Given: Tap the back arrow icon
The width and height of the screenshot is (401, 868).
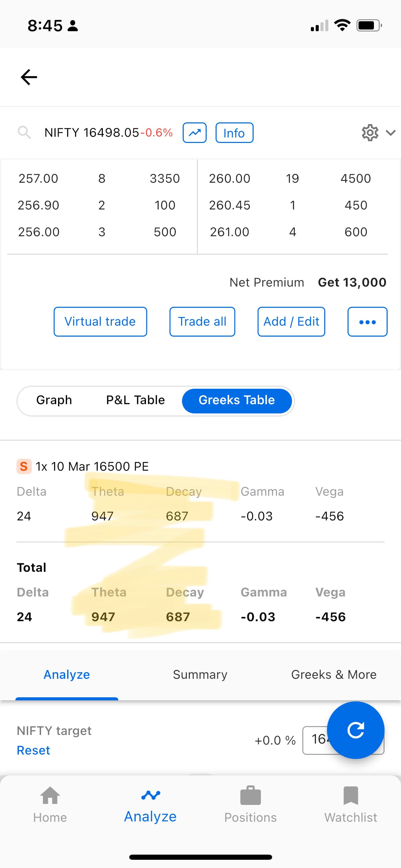Looking at the screenshot, I should 29,77.
